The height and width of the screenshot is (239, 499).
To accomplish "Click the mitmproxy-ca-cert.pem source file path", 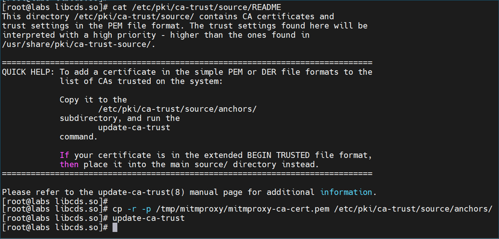I will (x=242, y=209).
